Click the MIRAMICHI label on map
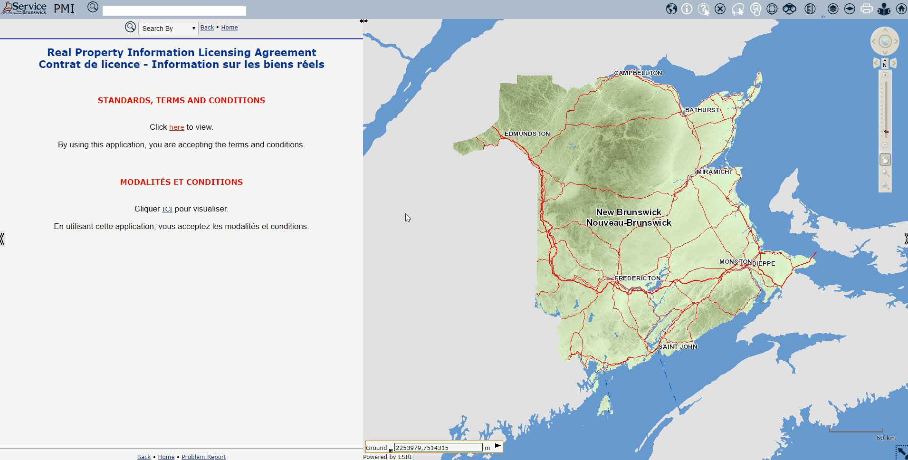This screenshot has height=460, width=908. [714, 172]
